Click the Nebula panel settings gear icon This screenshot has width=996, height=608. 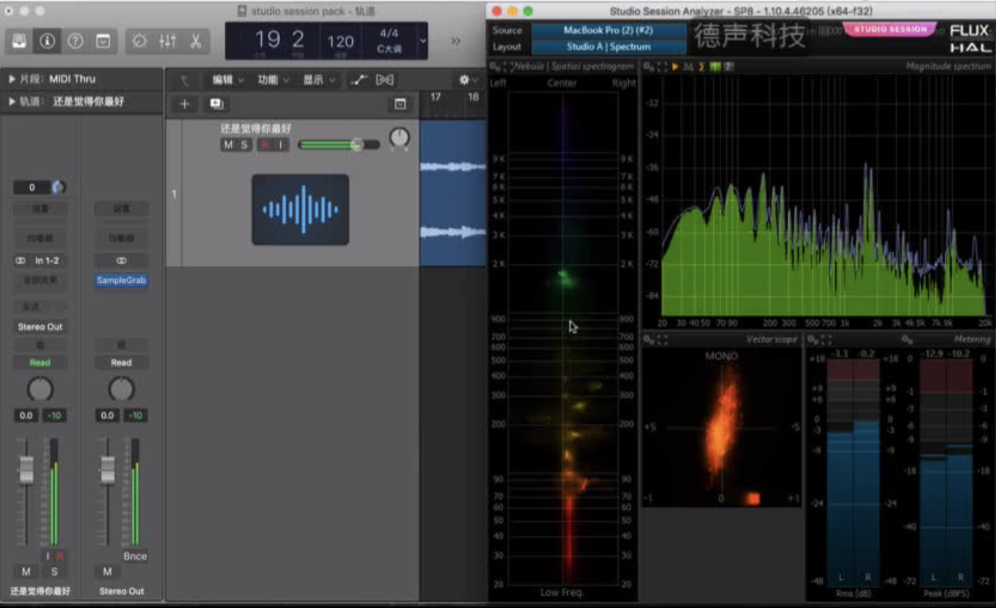[495, 66]
